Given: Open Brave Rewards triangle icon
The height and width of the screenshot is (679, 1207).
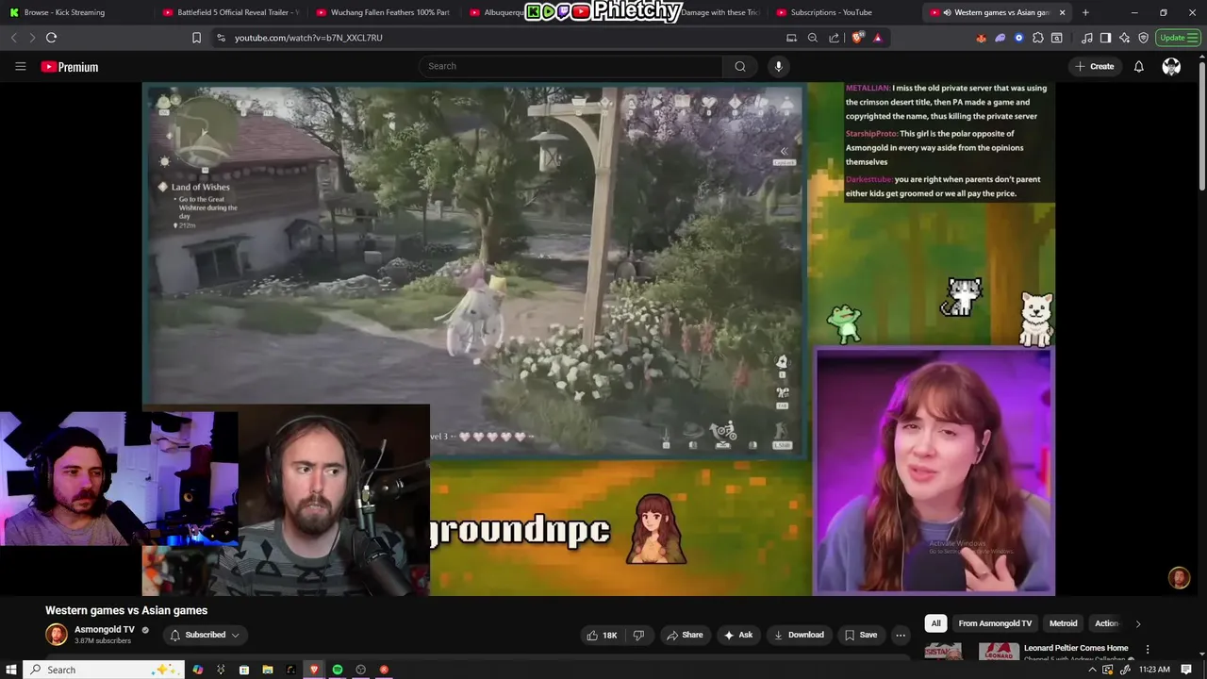Looking at the screenshot, I should pos(878,38).
